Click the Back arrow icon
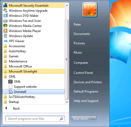The image size is (131, 127). (x=6, y=108)
